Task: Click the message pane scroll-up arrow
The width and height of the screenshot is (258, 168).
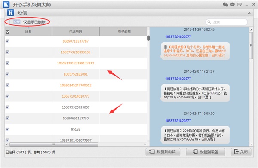Action: (x=251, y=30)
